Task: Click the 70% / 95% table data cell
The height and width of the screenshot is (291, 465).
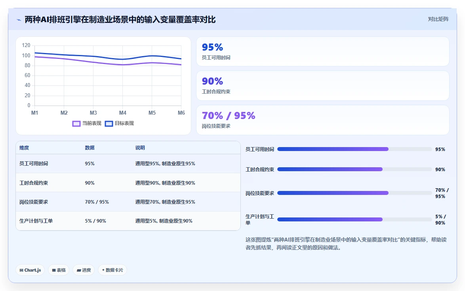Action: click(x=97, y=202)
